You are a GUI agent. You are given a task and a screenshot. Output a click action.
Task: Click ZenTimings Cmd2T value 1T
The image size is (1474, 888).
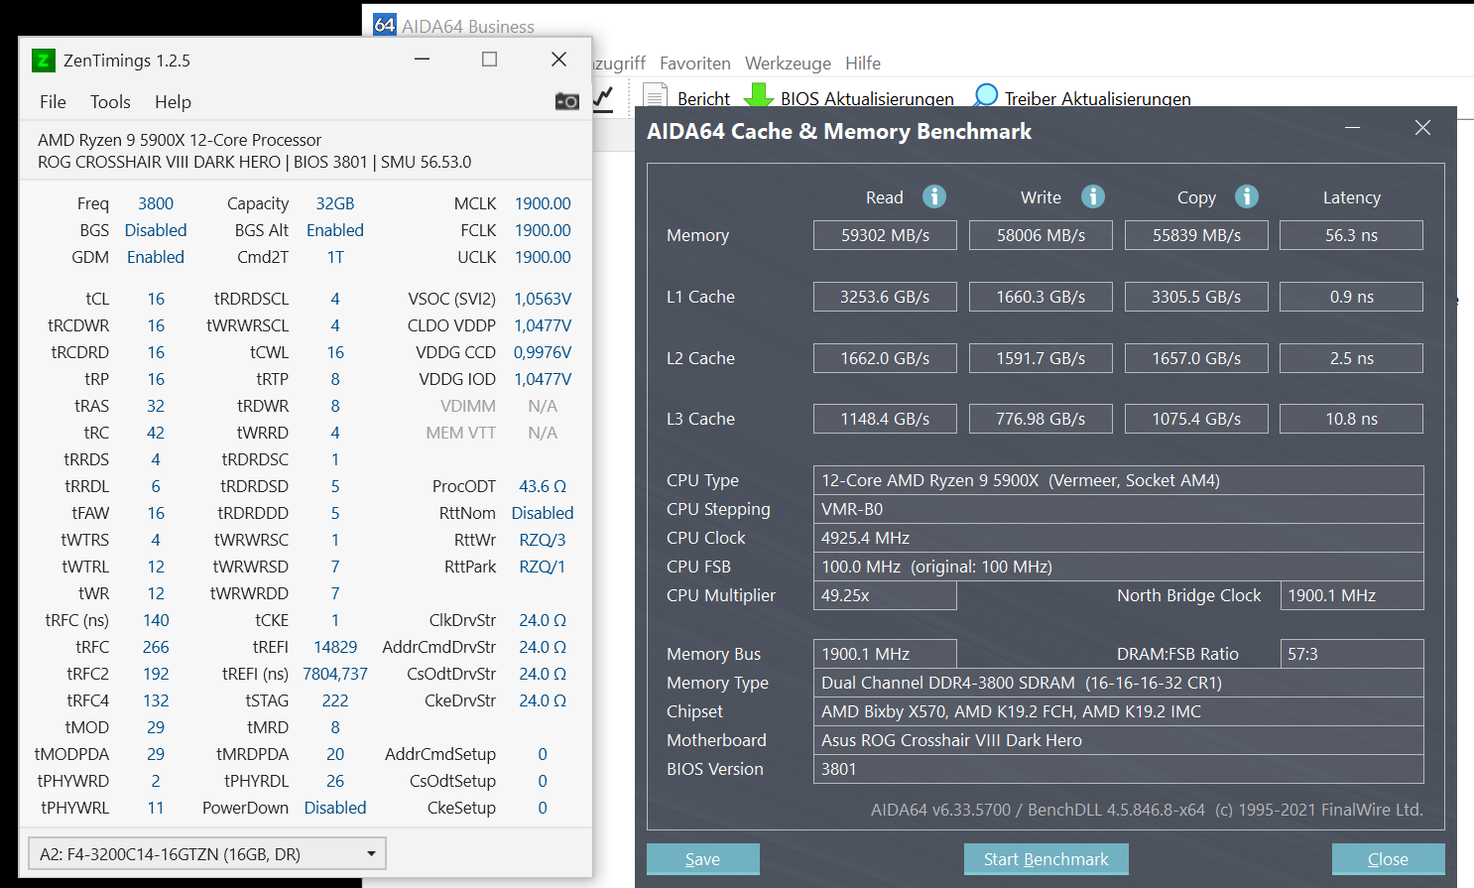335,257
